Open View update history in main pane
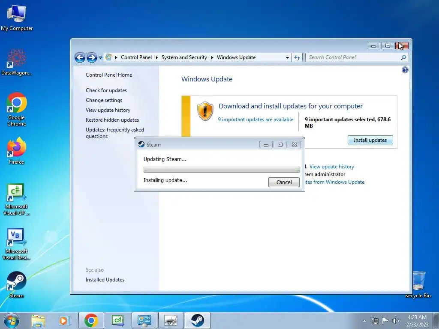 pos(332,167)
